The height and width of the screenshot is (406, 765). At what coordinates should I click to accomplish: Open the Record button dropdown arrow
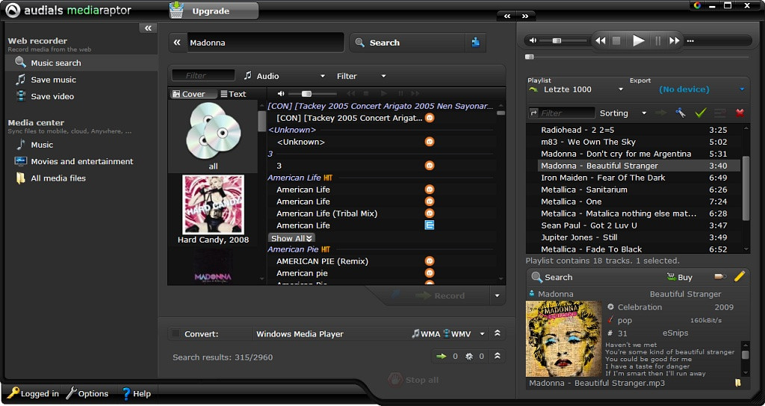497,296
